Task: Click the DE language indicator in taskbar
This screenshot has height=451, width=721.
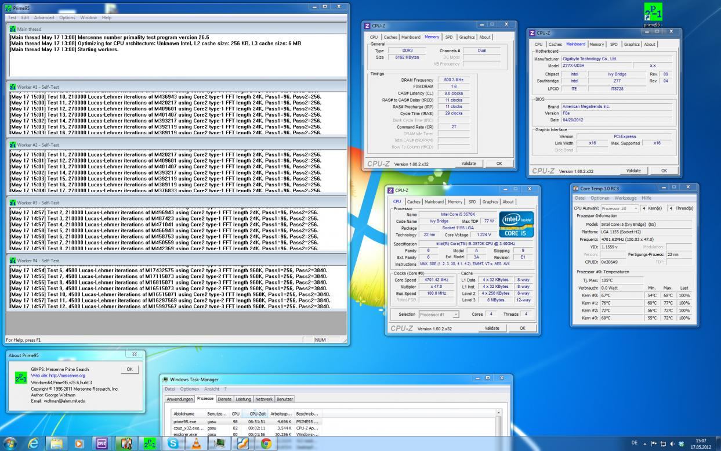Action: [635, 443]
